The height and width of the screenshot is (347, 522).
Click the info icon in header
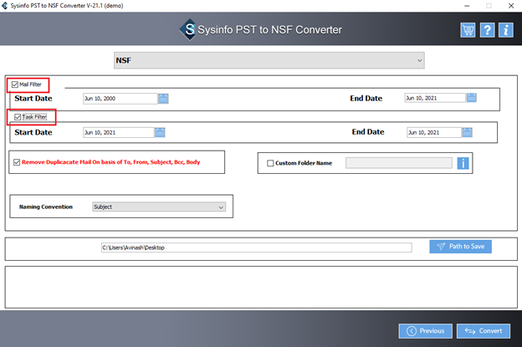[505, 30]
